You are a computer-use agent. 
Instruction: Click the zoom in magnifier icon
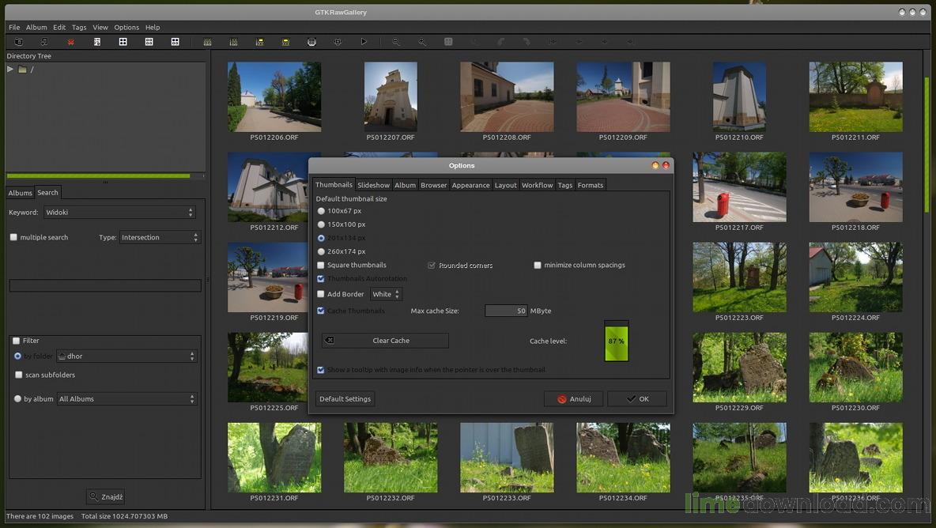point(422,42)
